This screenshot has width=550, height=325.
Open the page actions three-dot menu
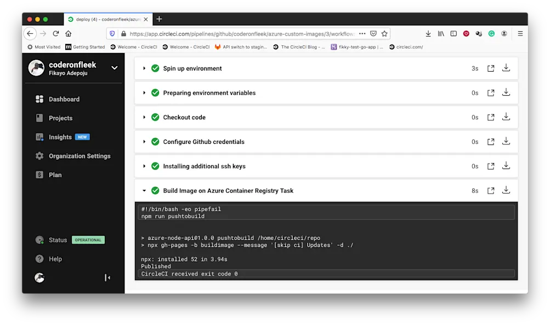click(x=362, y=33)
